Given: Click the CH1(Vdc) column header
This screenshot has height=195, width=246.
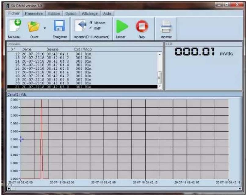Looking at the screenshot, I should [83, 49].
